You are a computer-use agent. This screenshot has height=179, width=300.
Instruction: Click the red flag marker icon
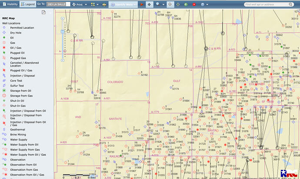(142, 3)
